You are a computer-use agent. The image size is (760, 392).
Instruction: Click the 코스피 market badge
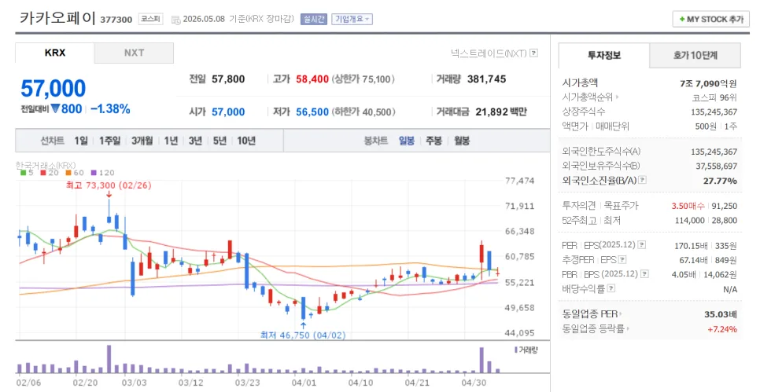coord(151,19)
